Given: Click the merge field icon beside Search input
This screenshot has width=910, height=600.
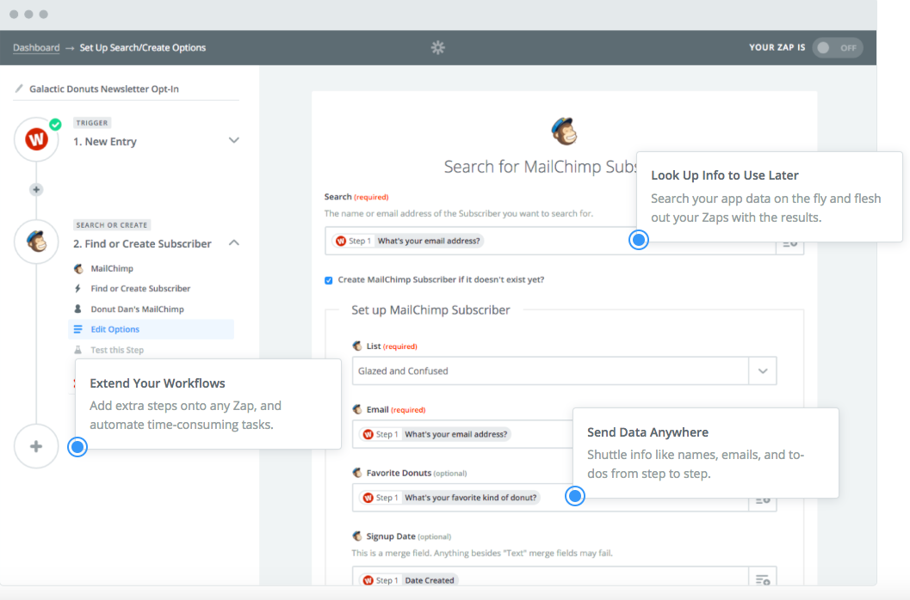Looking at the screenshot, I should click(789, 244).
